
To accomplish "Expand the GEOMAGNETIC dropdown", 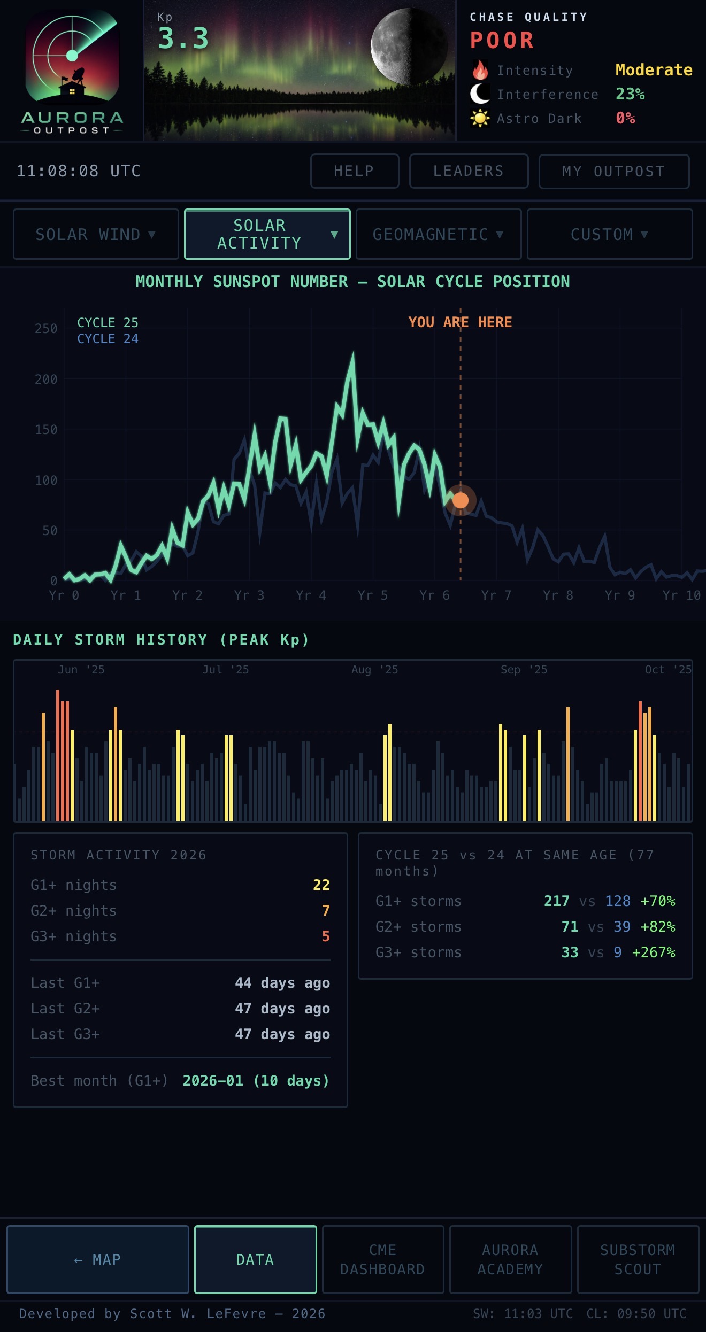I will coord(439,234).
